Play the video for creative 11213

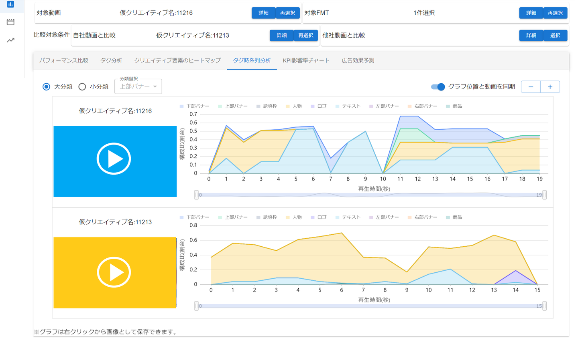(x=114, y=272)
